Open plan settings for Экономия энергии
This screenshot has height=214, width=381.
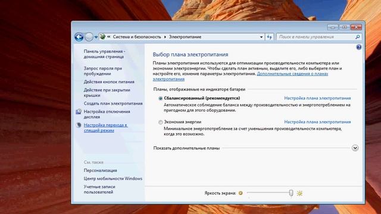(317, 122)
